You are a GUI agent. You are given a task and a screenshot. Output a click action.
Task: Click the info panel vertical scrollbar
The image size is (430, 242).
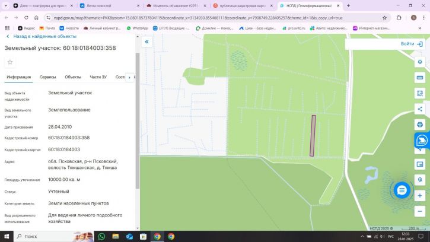click(138, 121)
